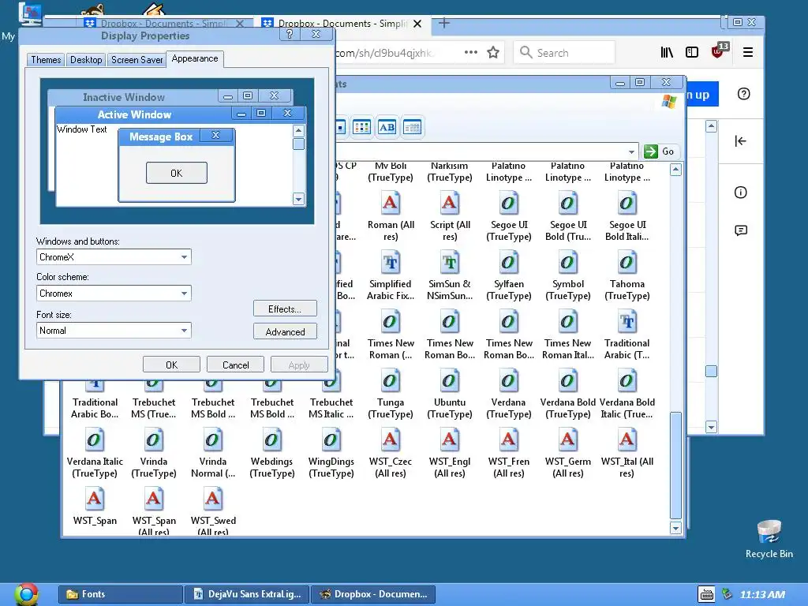
Task: Open the SimSun & NSimSun font icon
Action: pyautogui.click(x=449, y=262)
